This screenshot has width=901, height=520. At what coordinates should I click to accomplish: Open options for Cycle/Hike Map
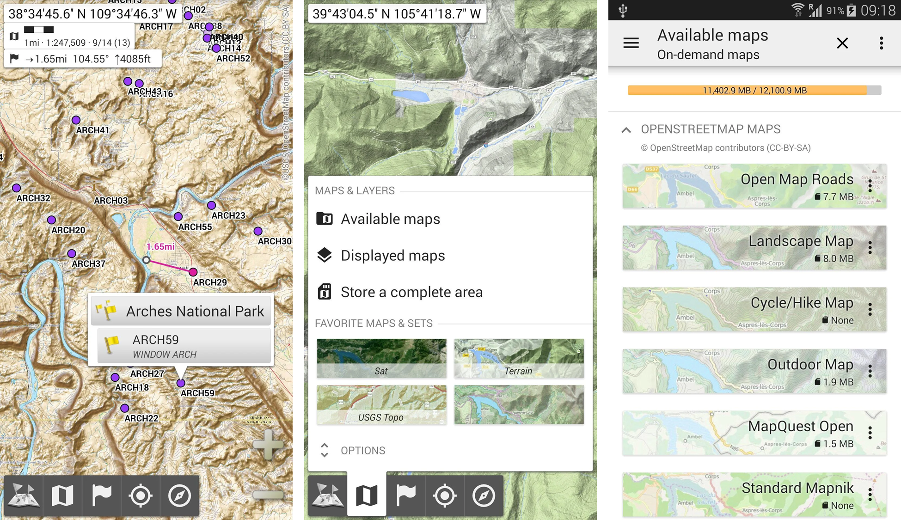click(x=870, y=309)
